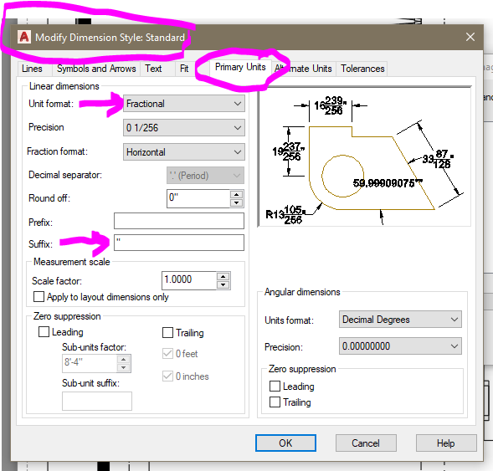Decrease Round off with down arrow
This screenshot has height=471, width=493.
(x=236, y=203)
